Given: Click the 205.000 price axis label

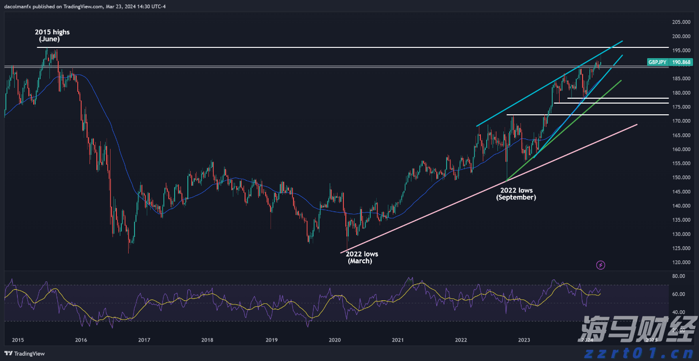Looking at the screenshot, I should tap(681, 22).
